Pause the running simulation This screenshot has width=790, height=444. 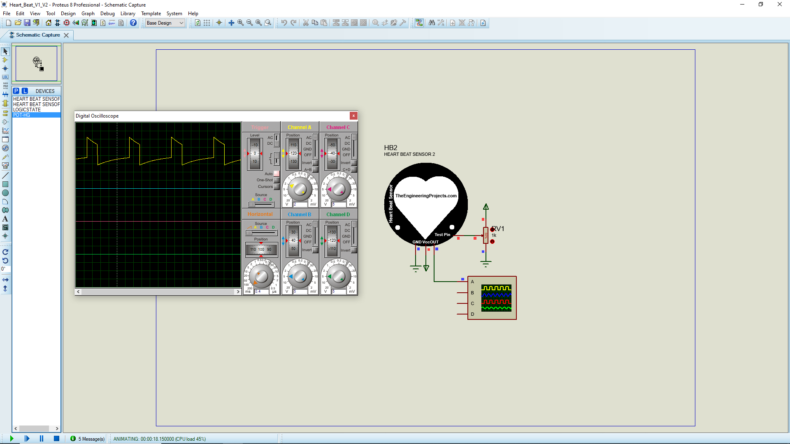(x=42, y=439)
